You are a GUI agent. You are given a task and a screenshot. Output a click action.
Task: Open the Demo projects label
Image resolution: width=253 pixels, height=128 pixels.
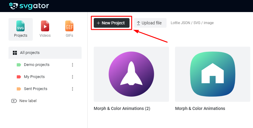coord(37,65)
